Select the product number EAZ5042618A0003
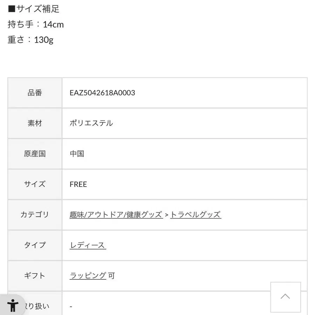This screenshot has width=315, height=315. point(103,93)
